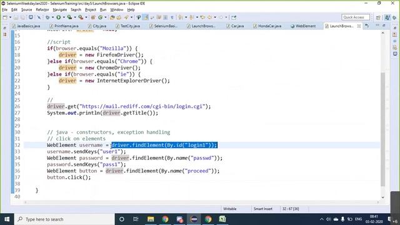Go to Next Annotation icon
The width and height of the screenshot is (400, 225).
(x=181, y=17)
